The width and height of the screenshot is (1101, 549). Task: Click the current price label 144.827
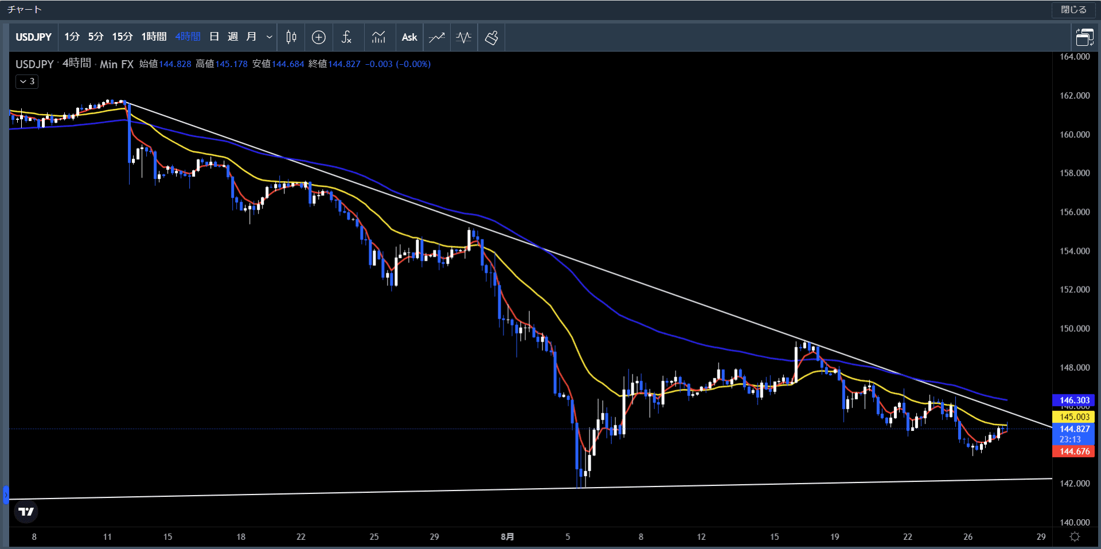click(1073, 429)
